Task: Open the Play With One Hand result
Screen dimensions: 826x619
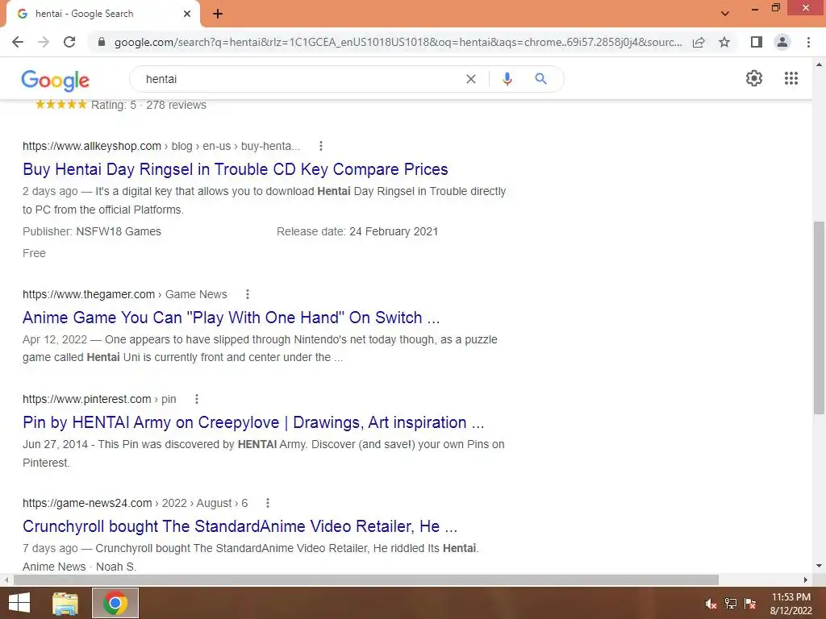Action: pos(232,318)
